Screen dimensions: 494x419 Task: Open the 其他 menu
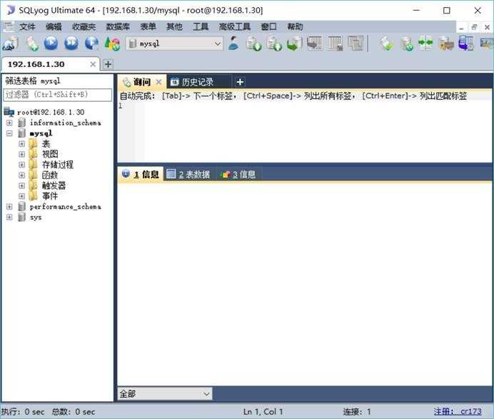pyautogui.click(x=174, y=27)
